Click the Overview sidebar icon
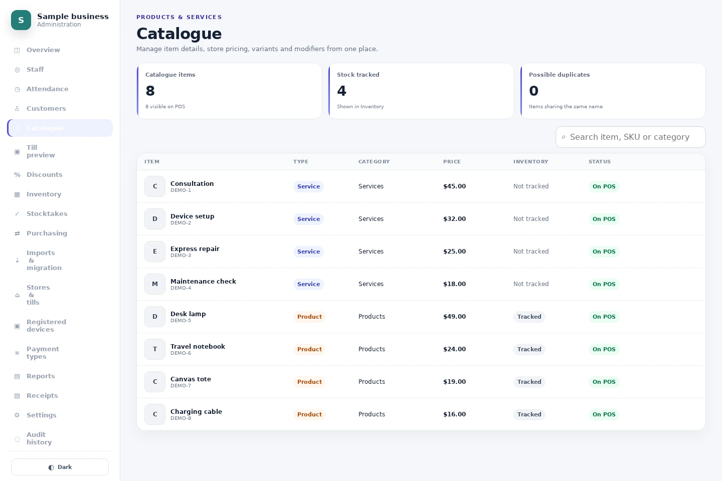The height and width of the screenshot is (481, 722). 17,50
